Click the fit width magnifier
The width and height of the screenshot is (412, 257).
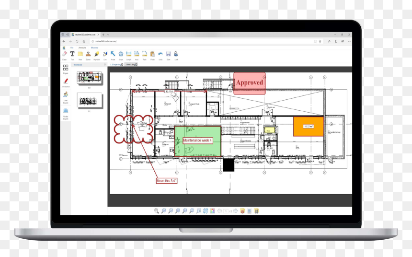(x=184, y=210)
